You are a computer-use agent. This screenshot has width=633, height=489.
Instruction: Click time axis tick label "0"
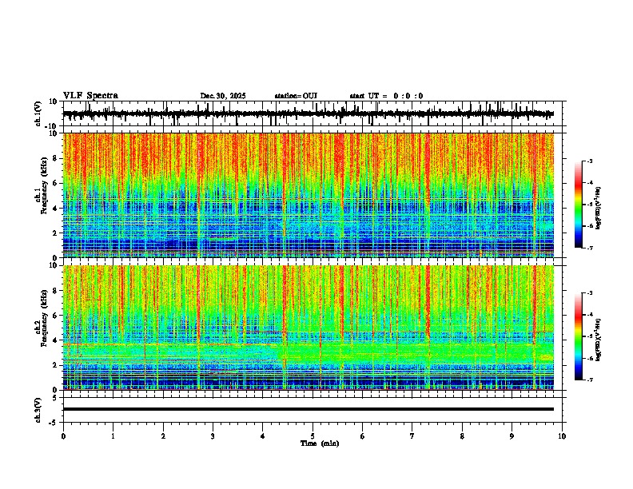[x=63, y=436]
